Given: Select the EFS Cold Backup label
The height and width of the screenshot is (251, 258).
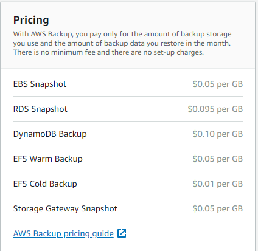Looking at the screenshot, I should pyautogui.click(x=45, y=184).
